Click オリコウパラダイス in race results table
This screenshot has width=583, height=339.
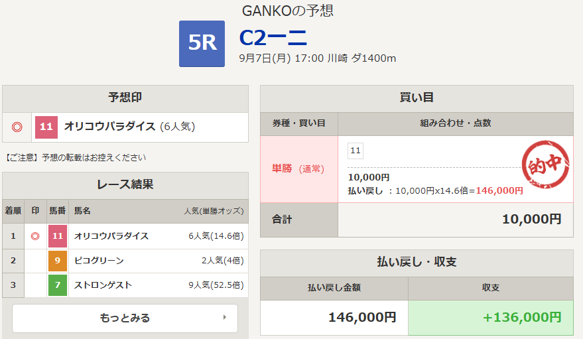tap(111, 236)
